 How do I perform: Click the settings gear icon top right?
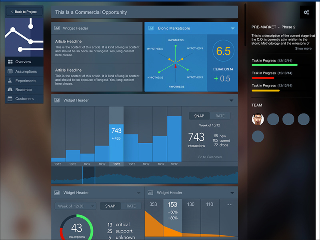coord(306,12)
